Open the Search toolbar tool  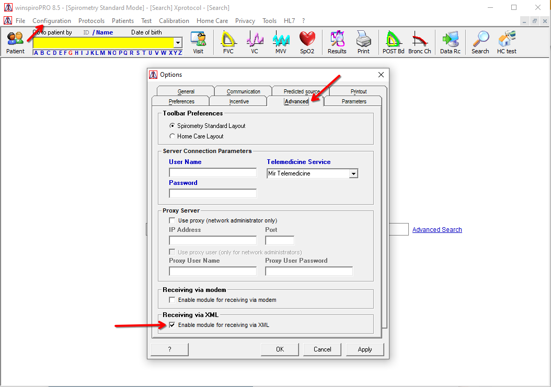[480, 42]
